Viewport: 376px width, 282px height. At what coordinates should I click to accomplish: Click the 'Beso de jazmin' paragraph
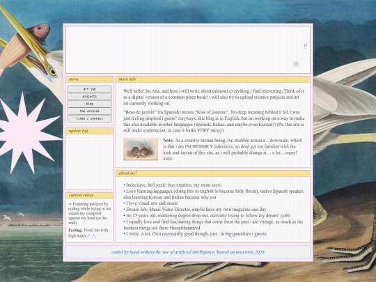214,121
